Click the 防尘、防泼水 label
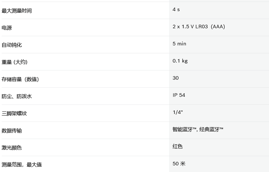This screenshot has width=269, height=172. [x=17, y=97]
